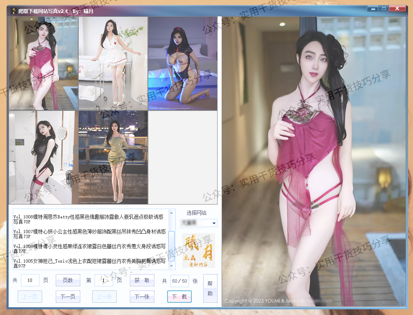The height and width of the screenshot is (315, 413).
Task: Minimize the application window
Action: [372, 8]
